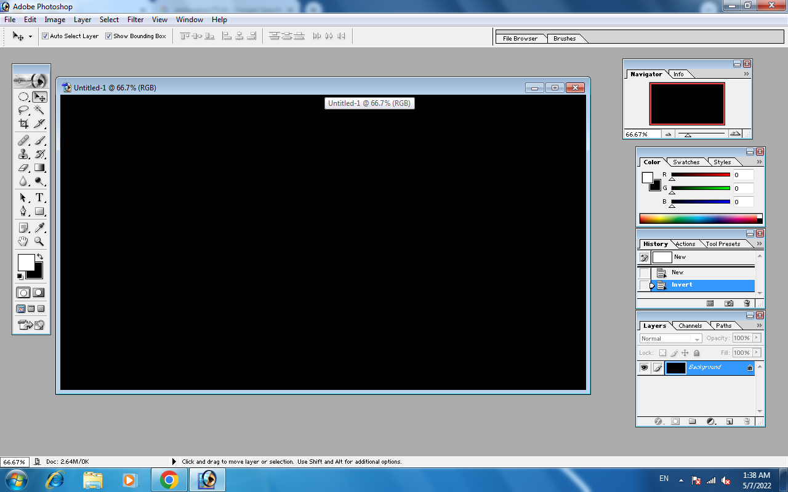Image resolution: width=788 pixels, height=492 pixels.
Task: Hide the Background layer eye icon
Action: (x=644, y=368)
